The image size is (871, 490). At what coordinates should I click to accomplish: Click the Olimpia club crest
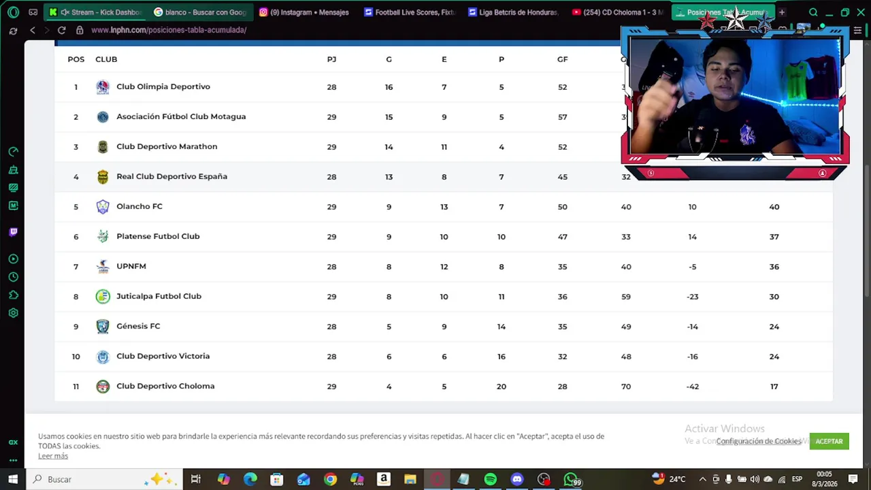pos(103,86)
